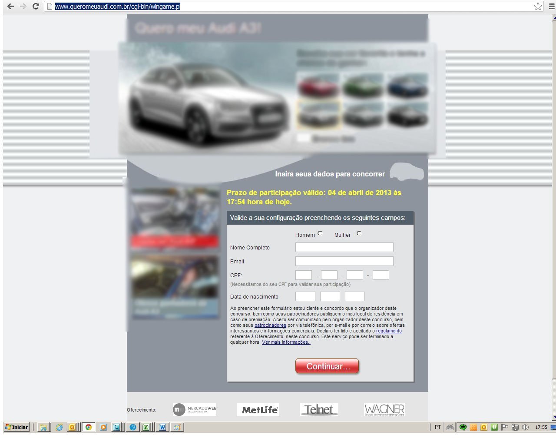Bookmark this page with the star icon
This screenshot has height=445, width=556.
[x=538, y=6]
